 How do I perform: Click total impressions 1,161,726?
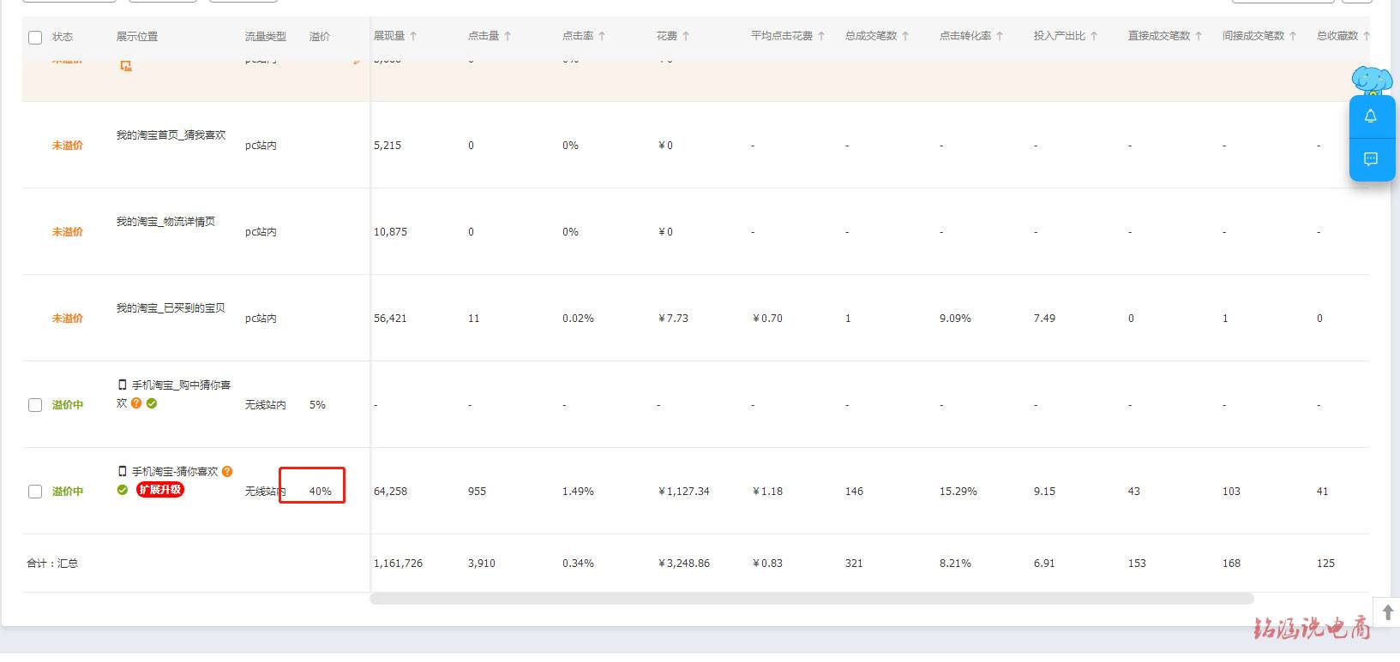click(x=399, y=564)
